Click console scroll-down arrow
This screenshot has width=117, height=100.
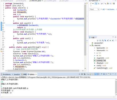[116, 94]
